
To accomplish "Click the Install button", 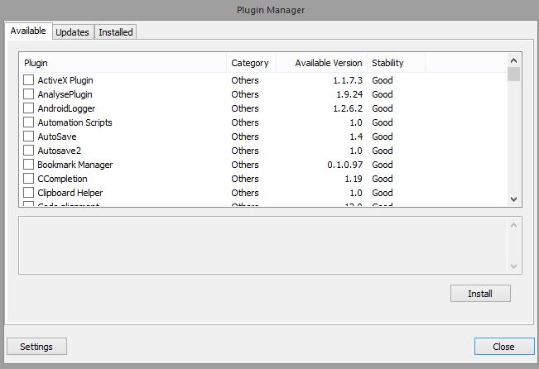I will coord(480,294).
